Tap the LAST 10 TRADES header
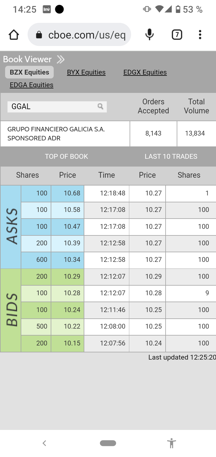This screenshot has height=457, width=216. pos(171,157)
